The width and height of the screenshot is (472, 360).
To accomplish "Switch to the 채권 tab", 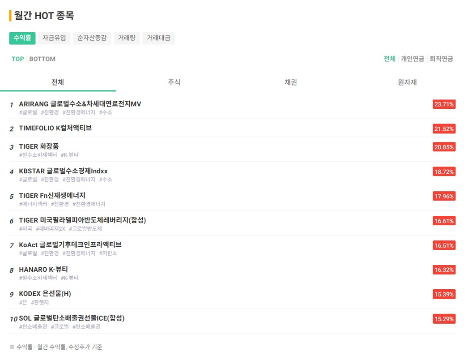I will click(x=290, y=82).
